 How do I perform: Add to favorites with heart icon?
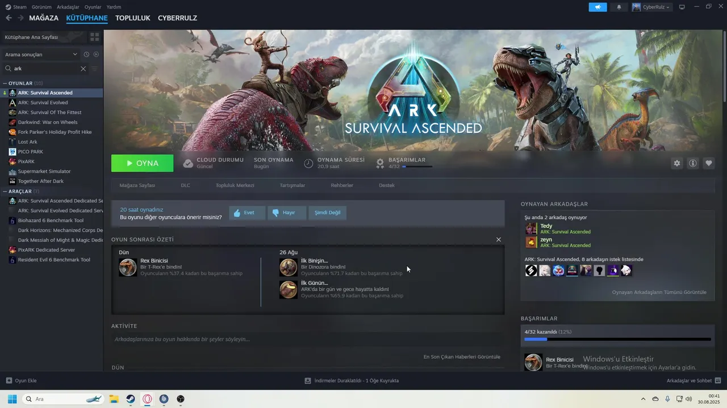708,163
